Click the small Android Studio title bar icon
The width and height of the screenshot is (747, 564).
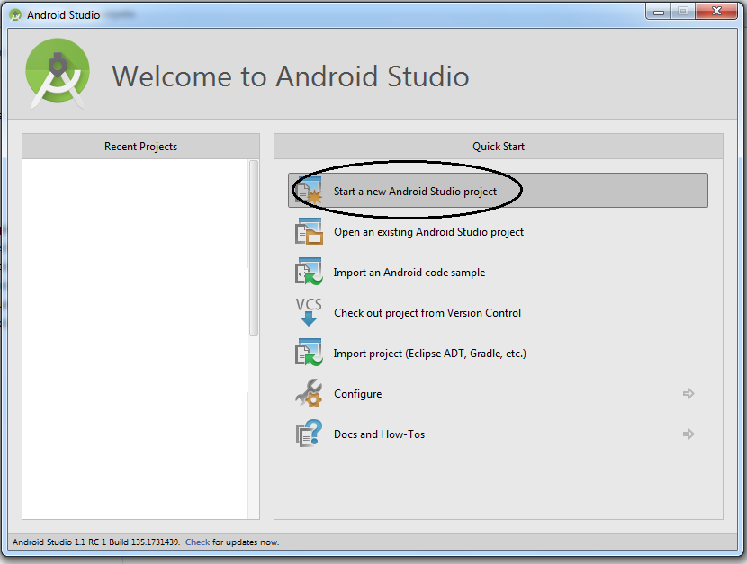[x=15, y=15]
